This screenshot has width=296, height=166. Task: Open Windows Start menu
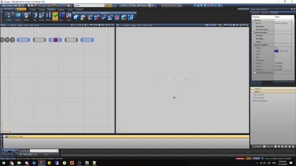coord(4,163)
